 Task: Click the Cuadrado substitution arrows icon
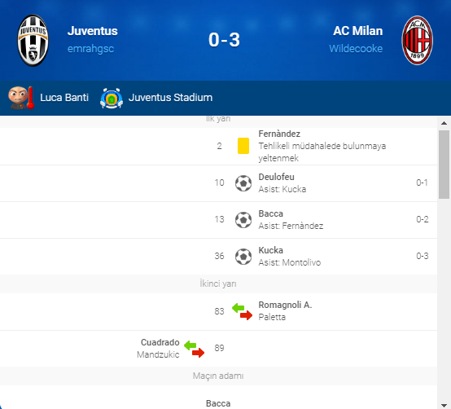click(194, 349)
